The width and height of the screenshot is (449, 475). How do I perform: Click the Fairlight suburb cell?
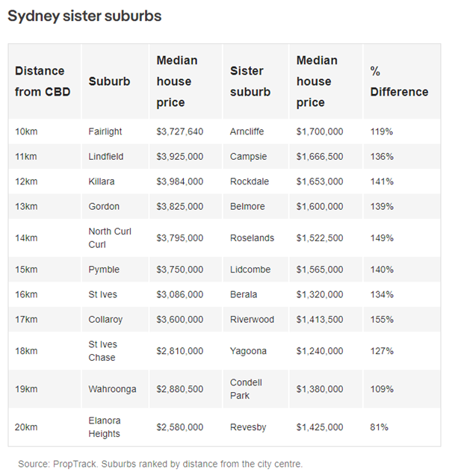pyautogui.click(x=105, y=131)
